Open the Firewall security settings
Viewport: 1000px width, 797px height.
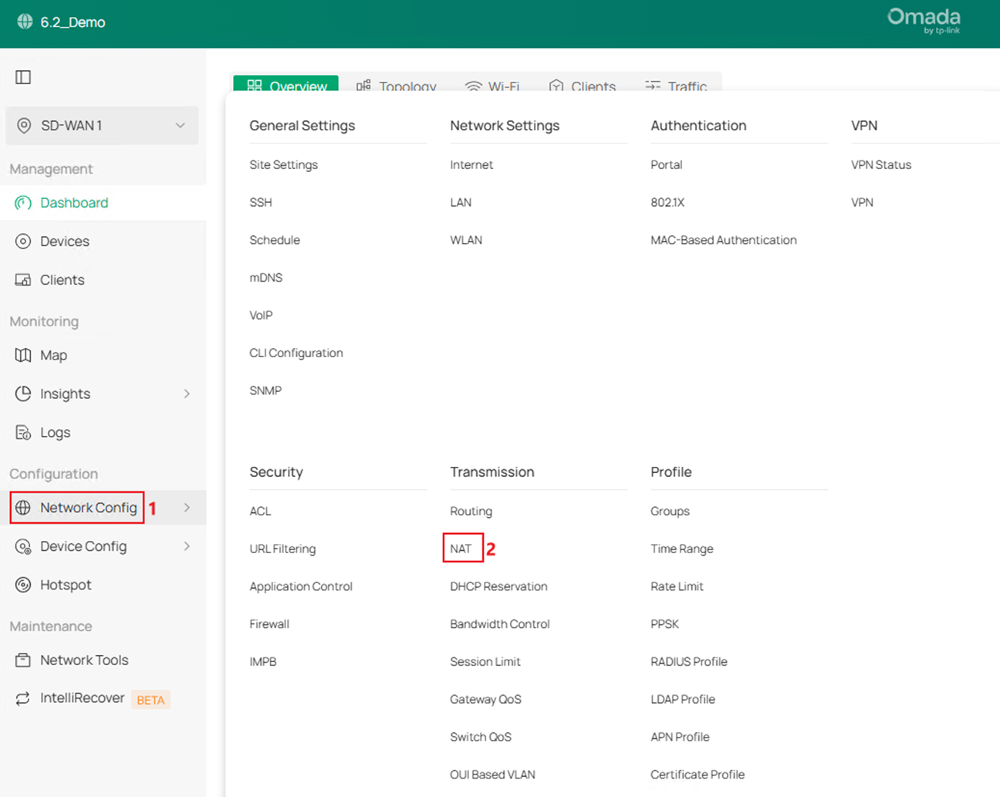click(x=269, y=623)
